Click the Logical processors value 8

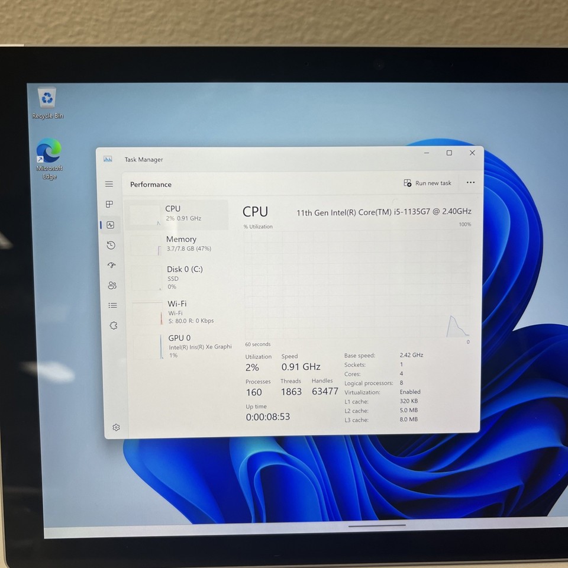[401, 383]
